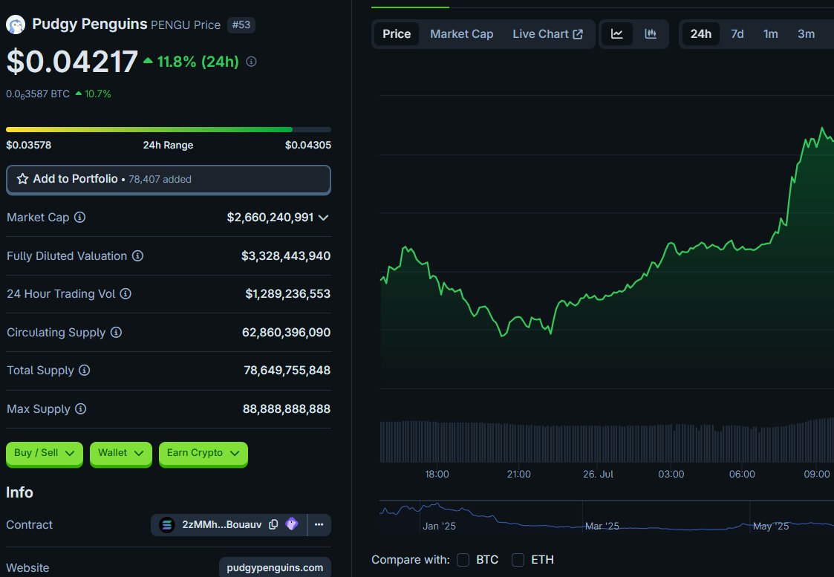Select the Price chart tab
Viewport: 834px width, 577px height.
397,34
